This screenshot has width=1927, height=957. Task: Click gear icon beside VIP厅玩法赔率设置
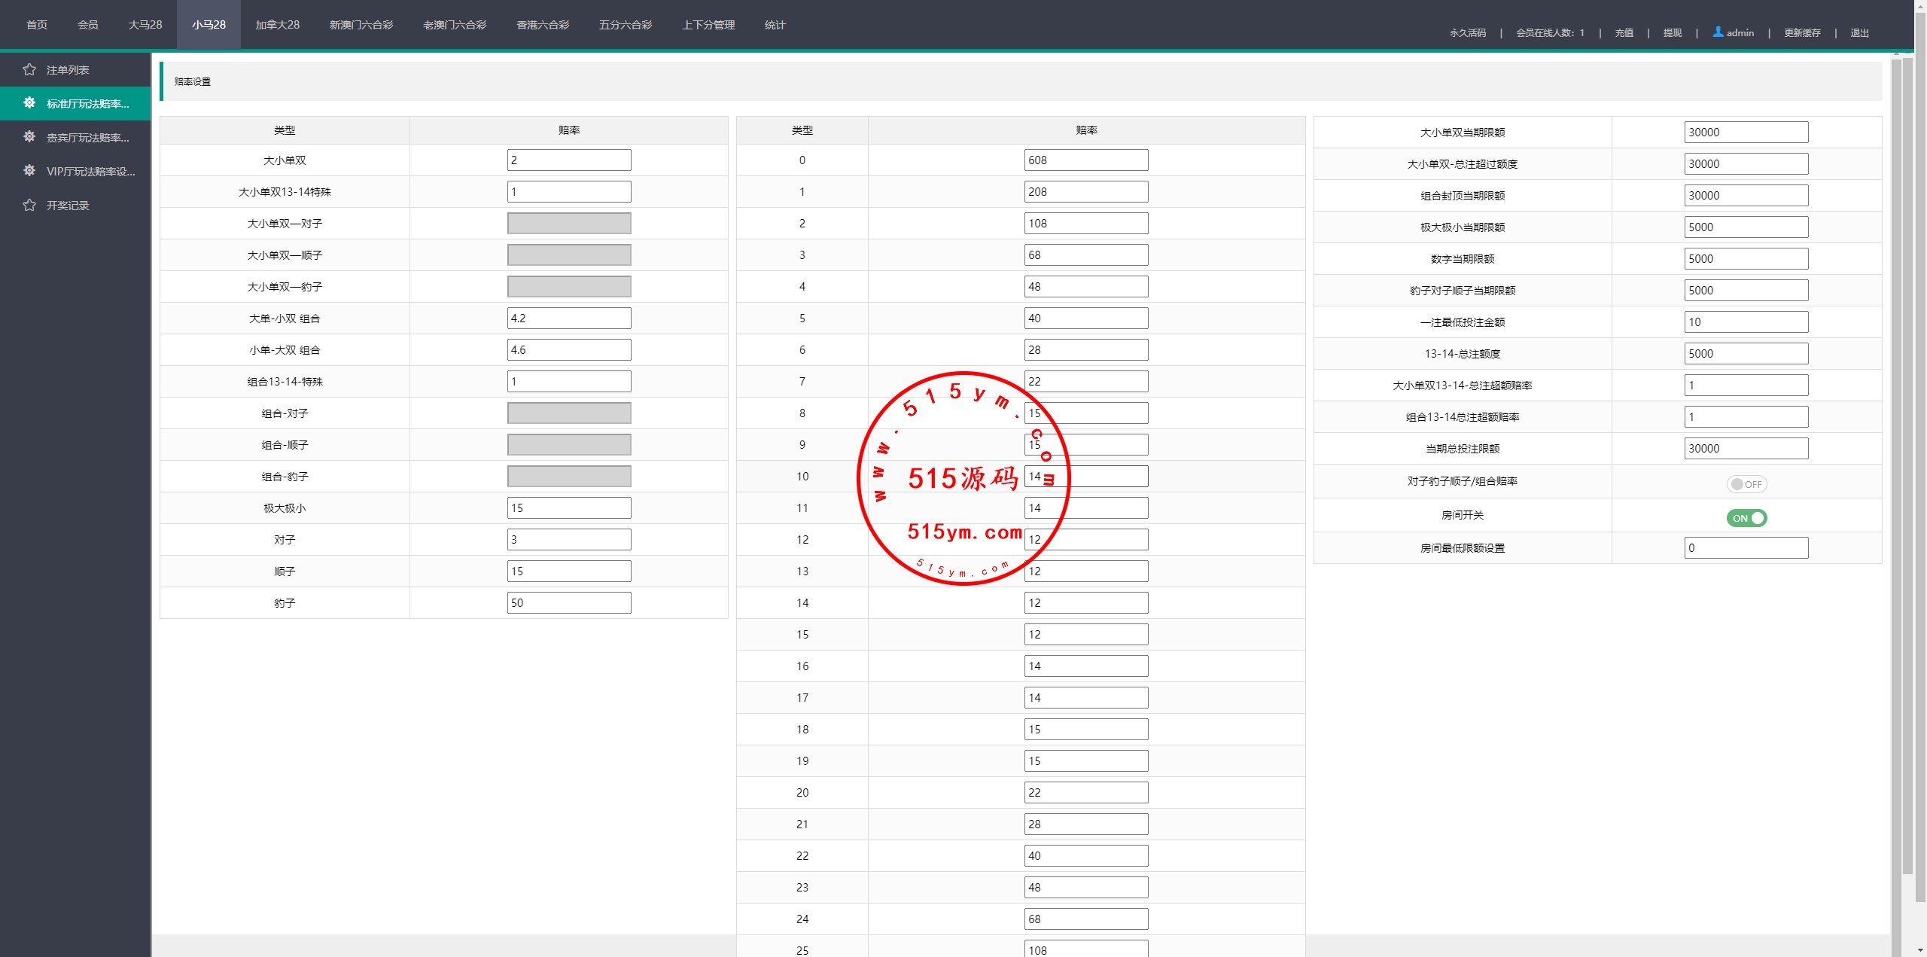pos(29,170)
